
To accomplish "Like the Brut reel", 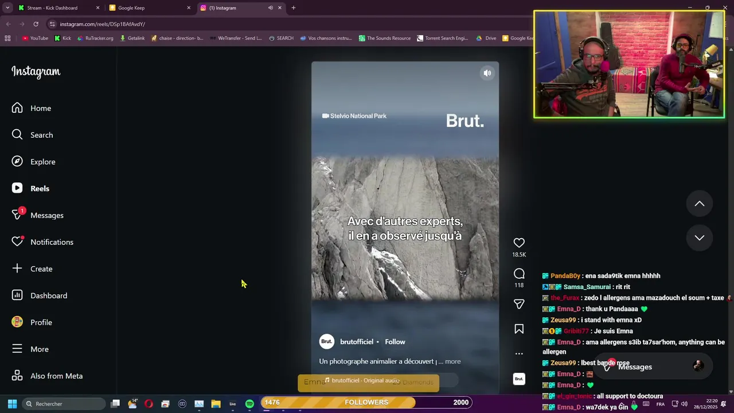I will 519,243.
